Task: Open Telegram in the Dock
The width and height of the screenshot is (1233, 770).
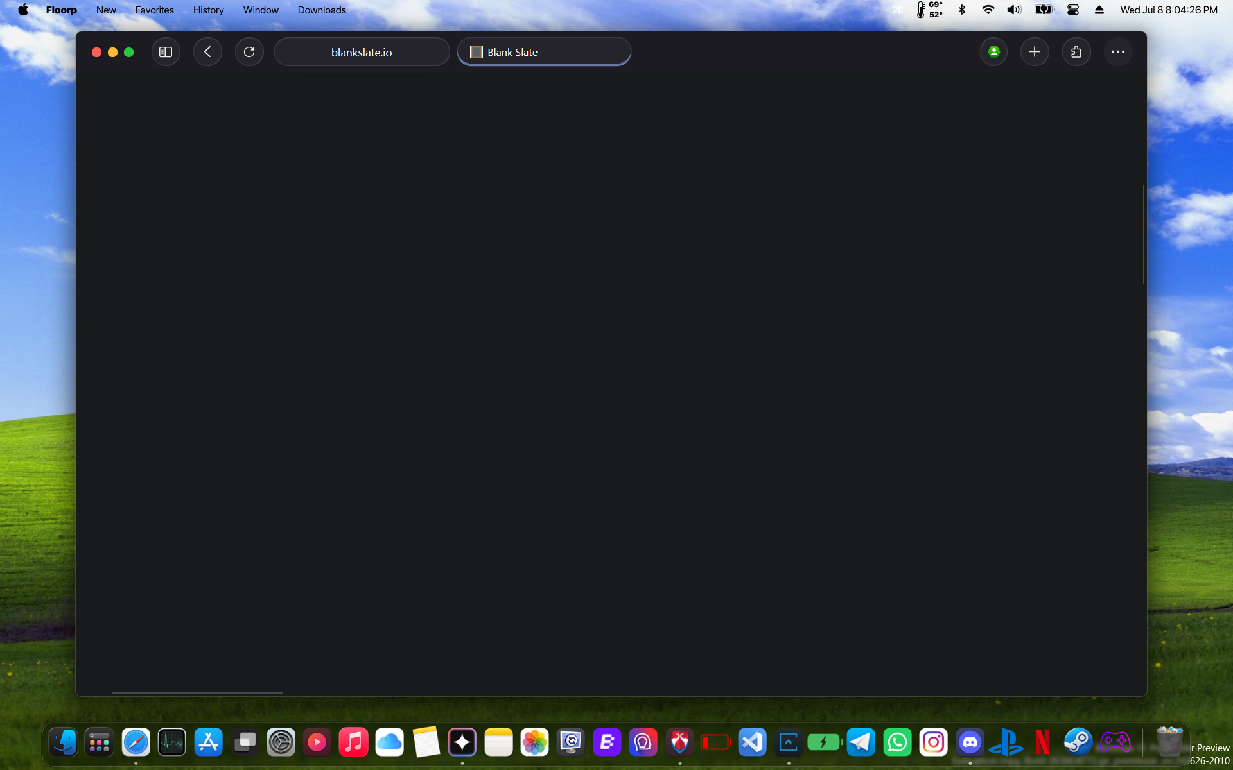Action: 861,742
